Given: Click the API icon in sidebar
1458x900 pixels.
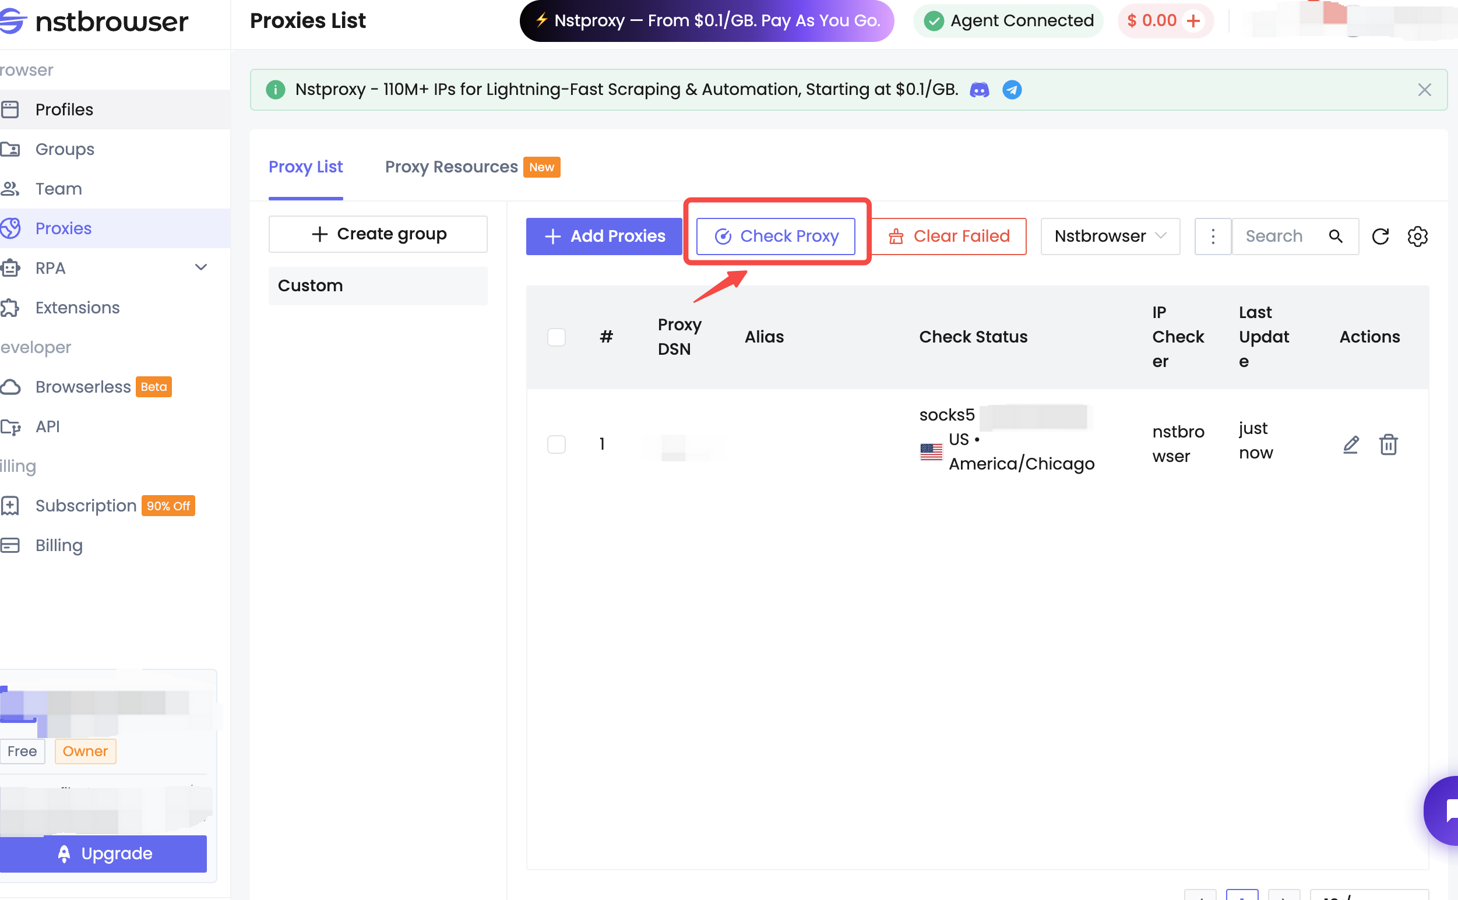Looking at the screenshot, I should pyautogui.click(x=10, y=427).
